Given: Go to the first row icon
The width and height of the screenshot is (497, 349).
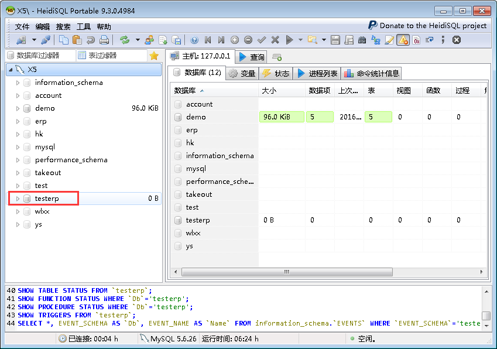Looking at the screenshot, I should pos(208,40).
